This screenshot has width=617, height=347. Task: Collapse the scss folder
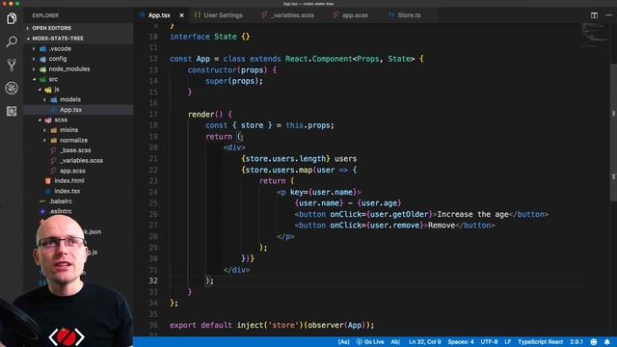click(61, 120)
